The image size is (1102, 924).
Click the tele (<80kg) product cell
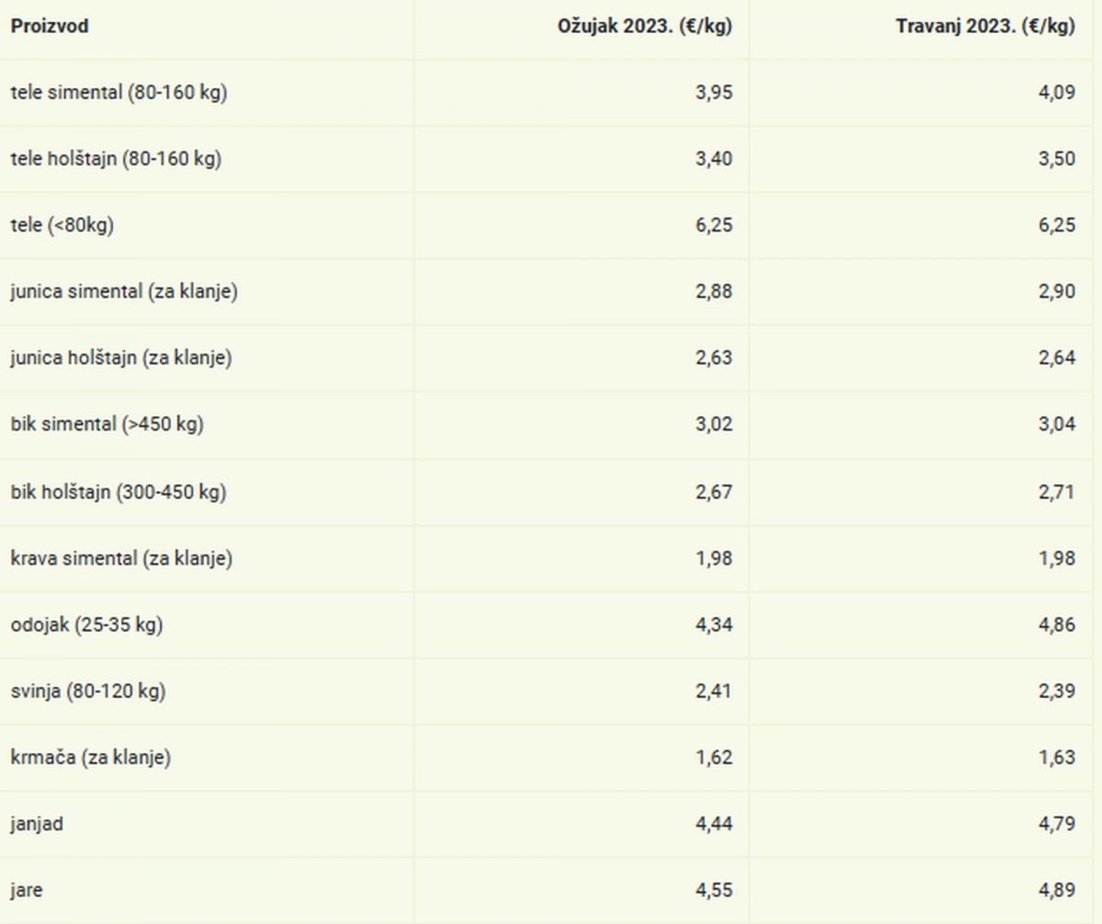[x=62, y=225]
